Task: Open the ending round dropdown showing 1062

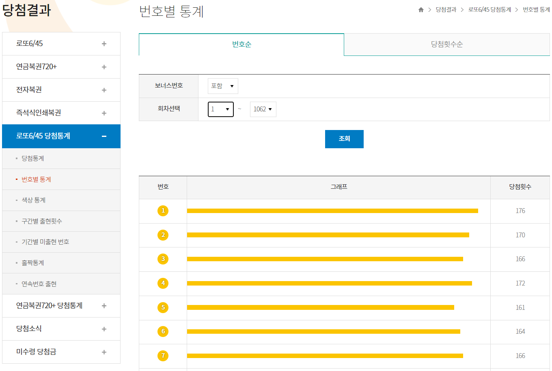Action: coord(263,109)
